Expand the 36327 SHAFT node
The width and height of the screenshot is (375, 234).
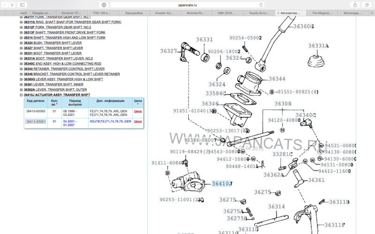point(21,48)
